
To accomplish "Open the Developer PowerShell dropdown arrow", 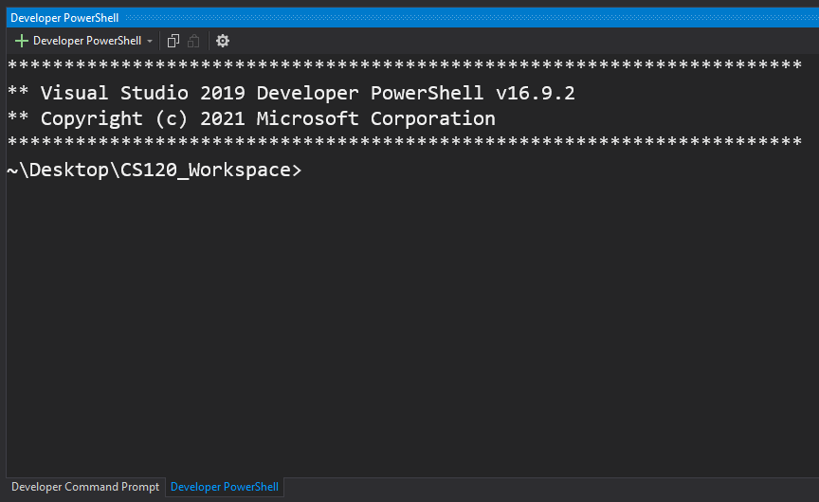I will click(150, 42).
